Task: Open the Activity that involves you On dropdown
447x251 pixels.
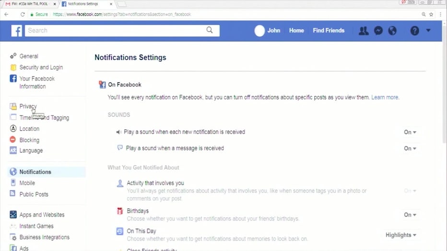Action: [x=410, y=191]
